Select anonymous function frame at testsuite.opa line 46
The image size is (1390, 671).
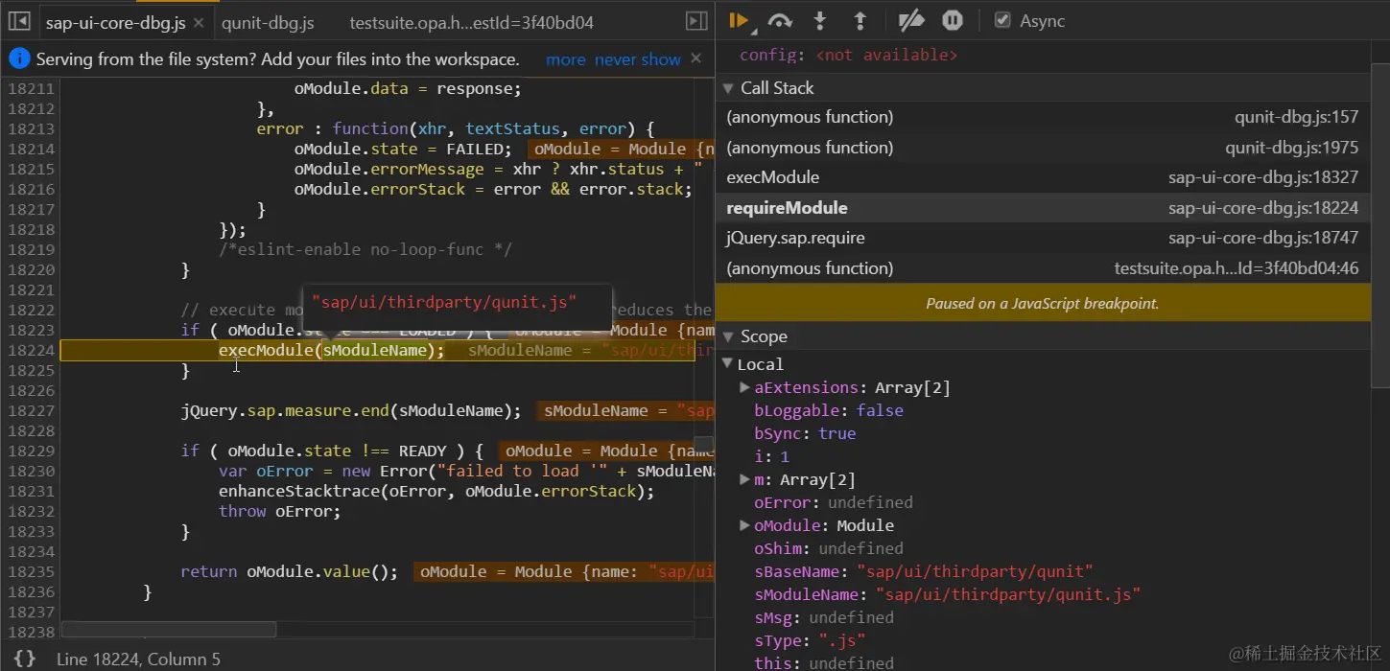[1043, 268]
